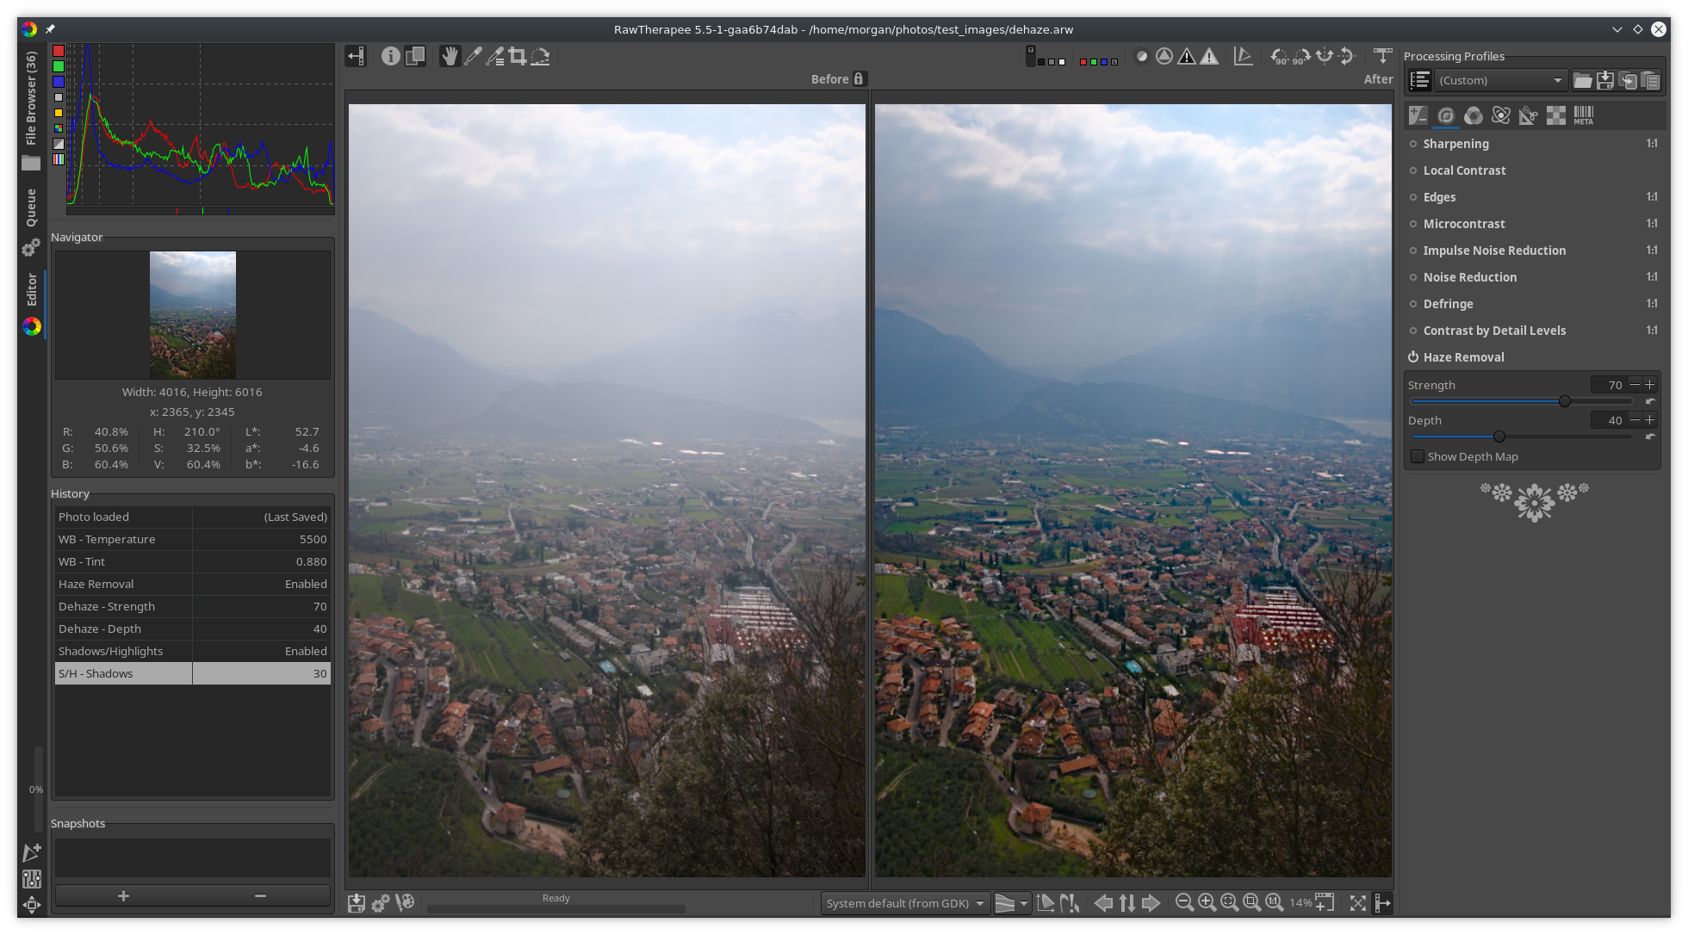This screenshot has width=1688, height=935.
Task: Expand the Sharpening tool section
Action: pyautogui.click(x=1455, y=144)
